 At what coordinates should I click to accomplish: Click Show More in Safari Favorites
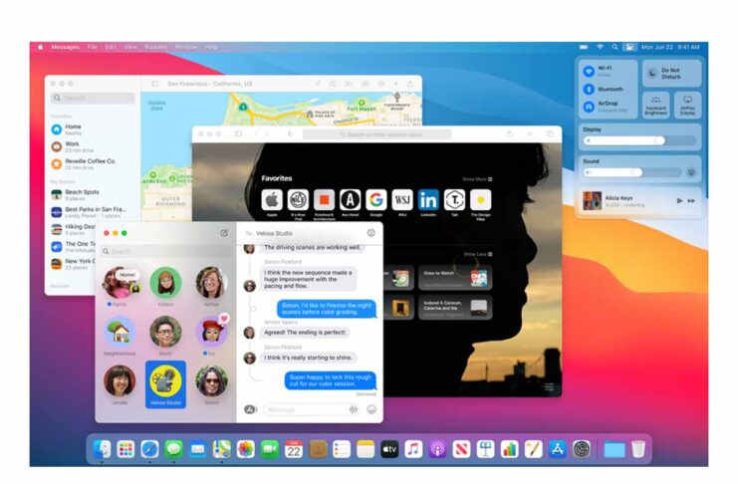tap(477, 179)
